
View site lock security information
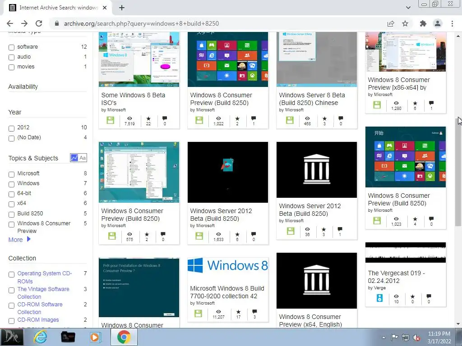point(57,23)
